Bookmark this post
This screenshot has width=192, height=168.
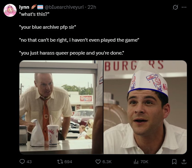[x=174, y=162]
